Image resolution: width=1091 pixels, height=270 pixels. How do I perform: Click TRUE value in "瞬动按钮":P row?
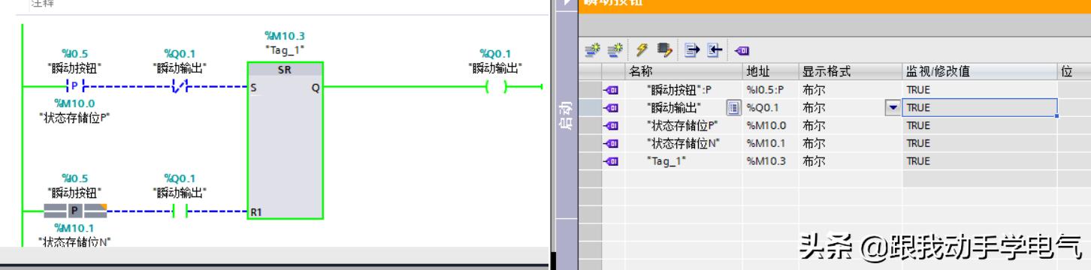[918, 90]
